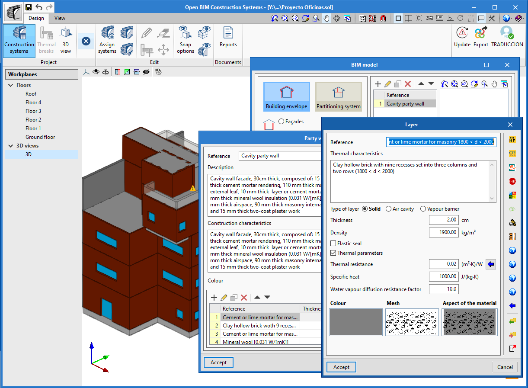528x388 pixels.
Task: Select the Solid layer type
Action: point(371,209)
